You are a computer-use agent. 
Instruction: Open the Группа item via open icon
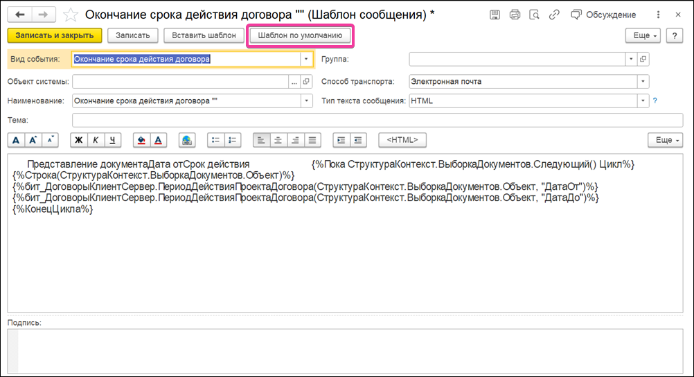pos(643,59)
